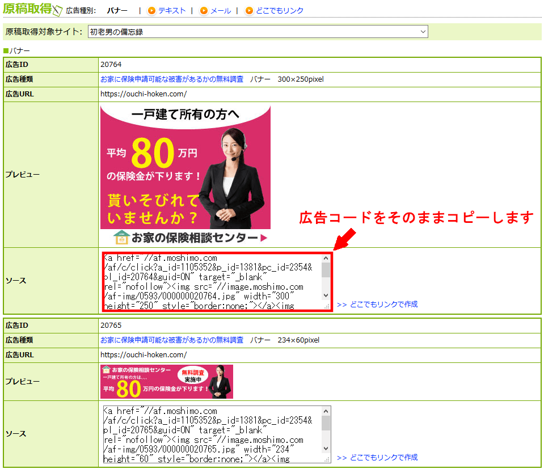Image resolution: width=544 pixels, height=469 pixels.
Task: Click the ad ID value 20765
Action: 111,325
